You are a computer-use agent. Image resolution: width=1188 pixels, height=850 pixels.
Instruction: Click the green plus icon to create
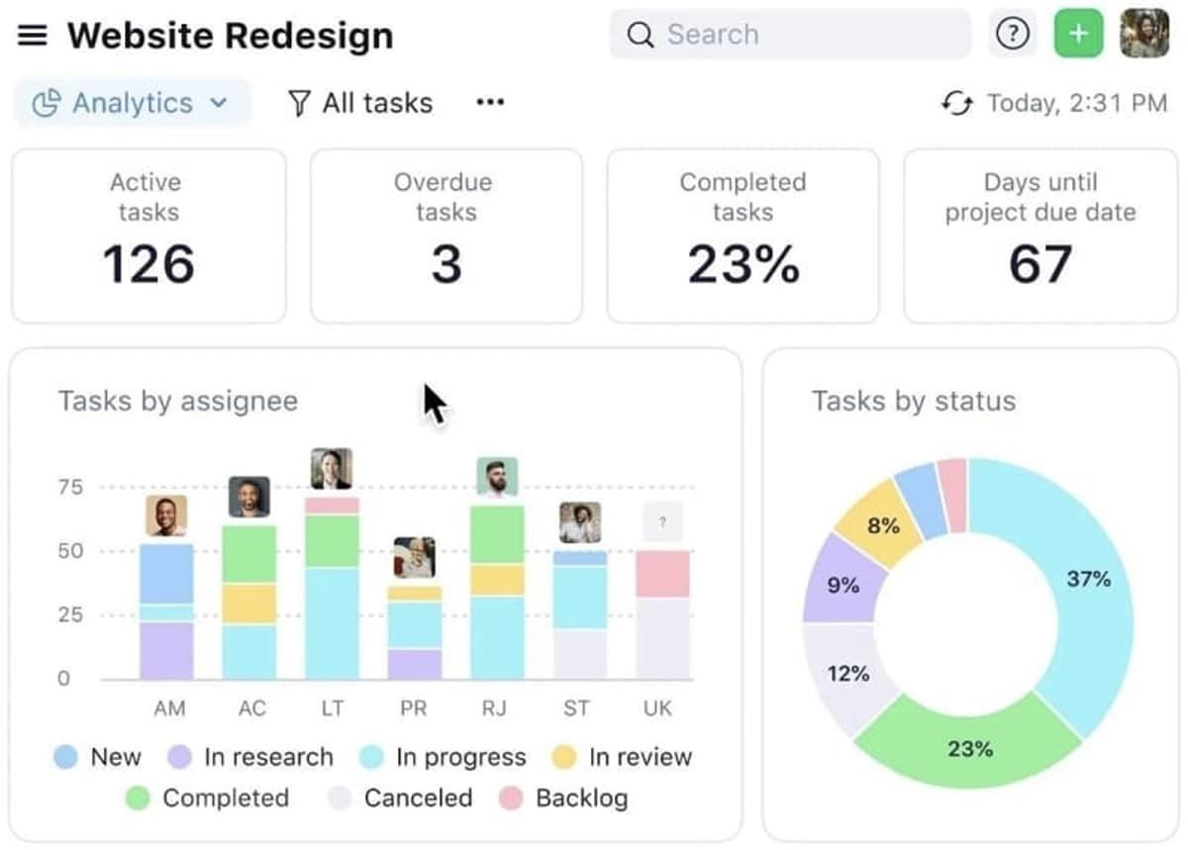tap(1078, 35)
